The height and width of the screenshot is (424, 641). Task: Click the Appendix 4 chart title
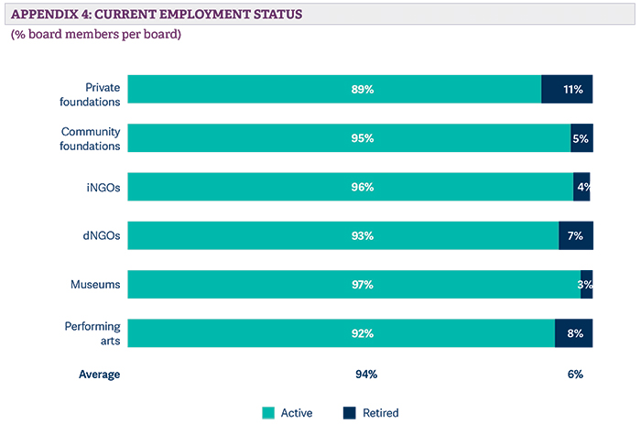coord(161,16)
